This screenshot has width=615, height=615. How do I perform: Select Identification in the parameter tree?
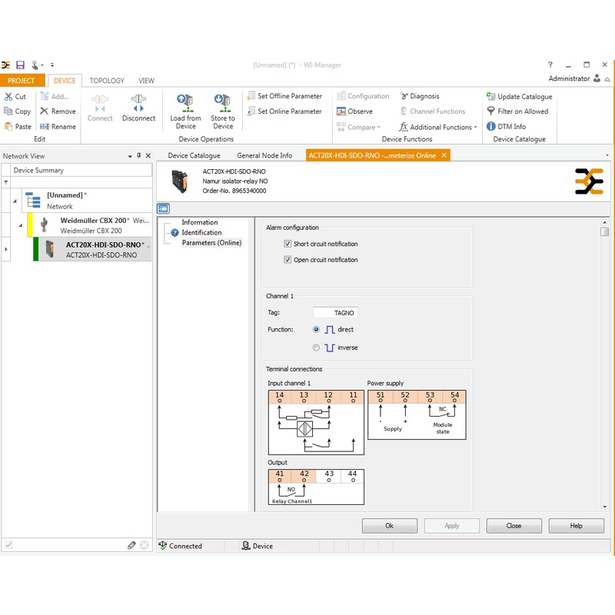click(201, 233)
